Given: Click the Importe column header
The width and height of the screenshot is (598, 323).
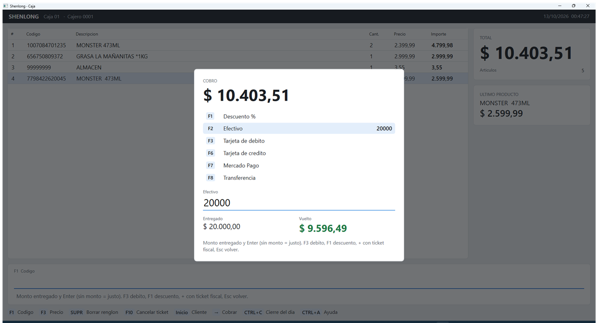Looking at the screenshot, I should 439,34.
